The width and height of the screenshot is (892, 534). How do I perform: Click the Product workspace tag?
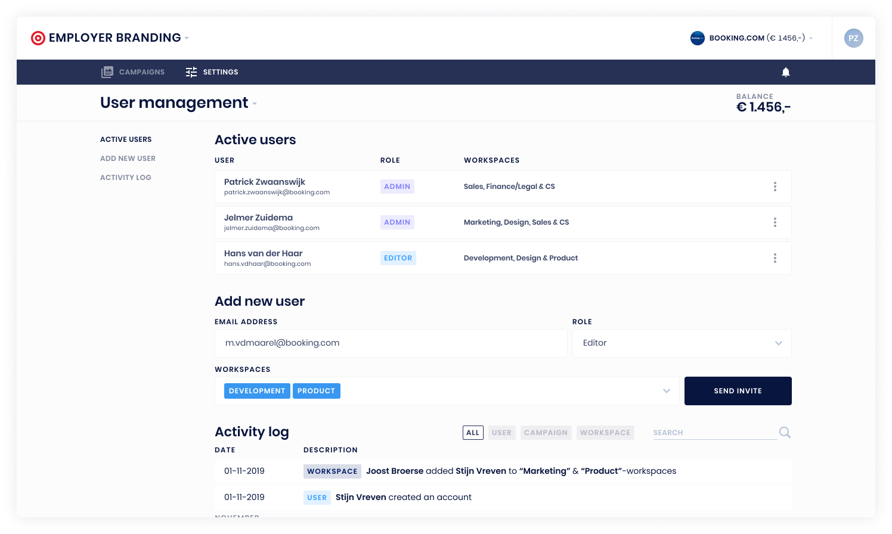(317, 391)
